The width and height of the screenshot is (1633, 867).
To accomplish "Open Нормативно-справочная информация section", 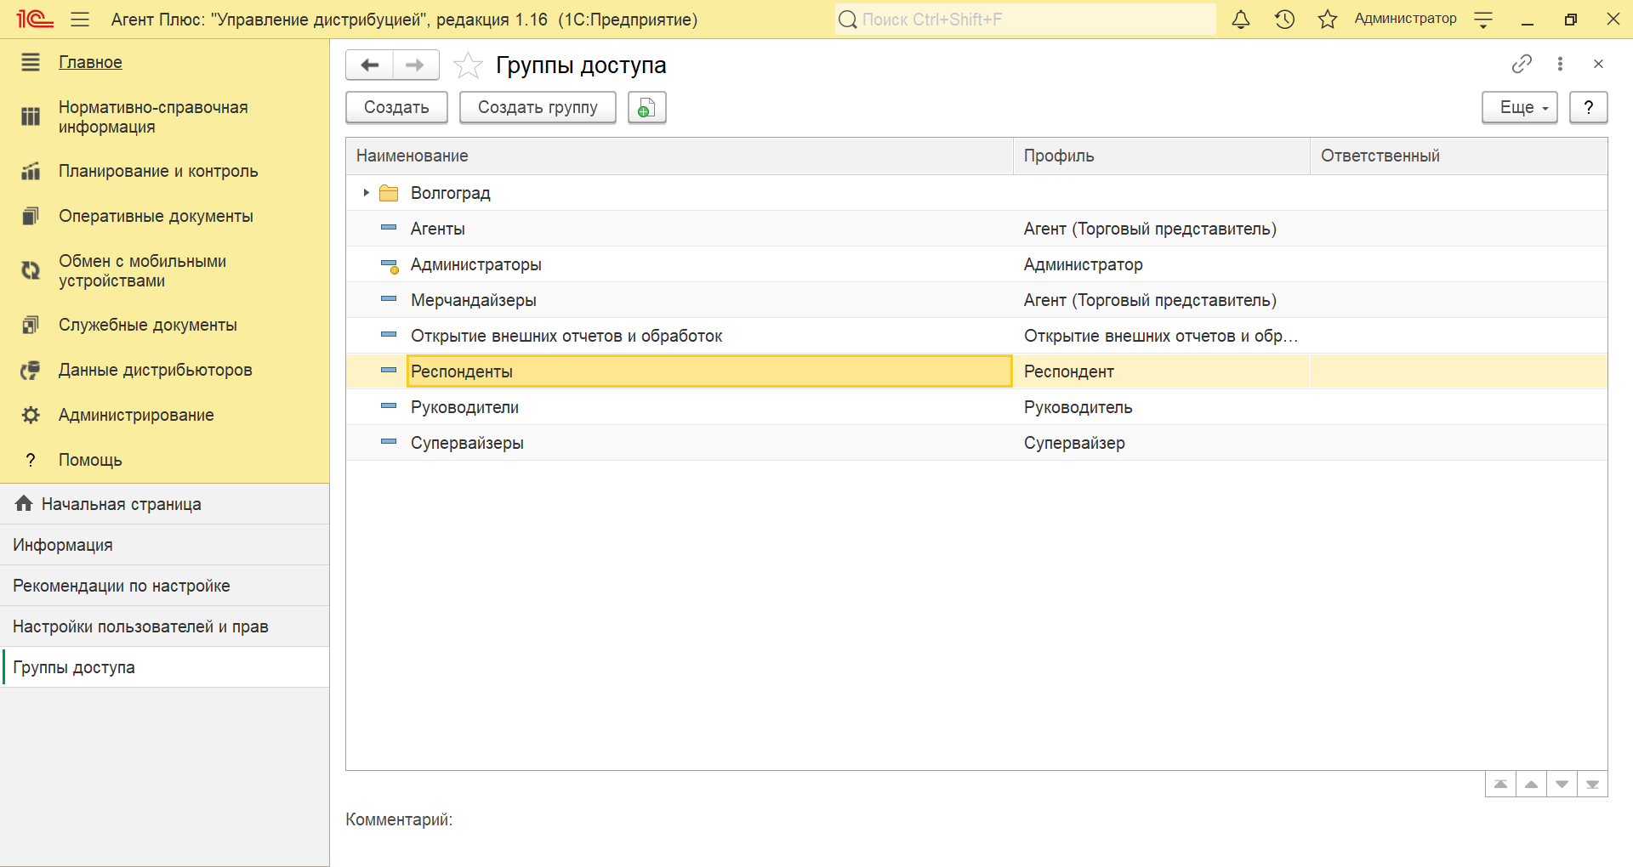I will point(153,116).
